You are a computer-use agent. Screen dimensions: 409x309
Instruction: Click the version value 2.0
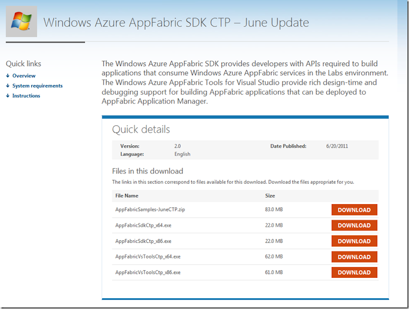coord(177,146)
